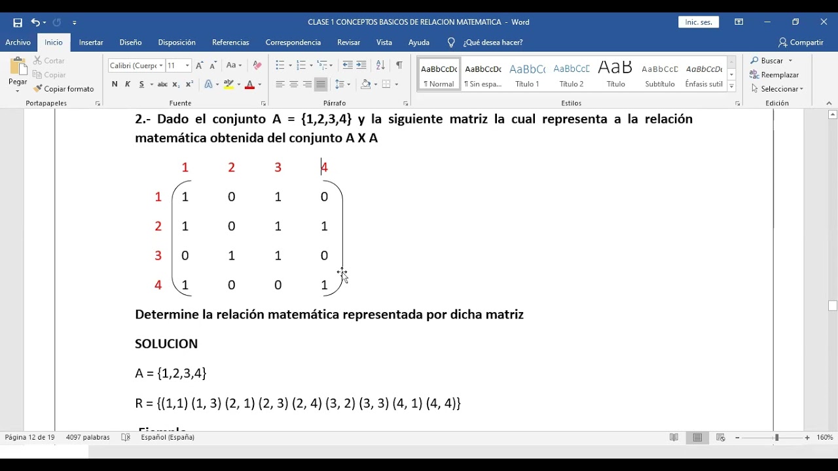Align text right
The width and height of the screenshot is (838, 471).
307,84
